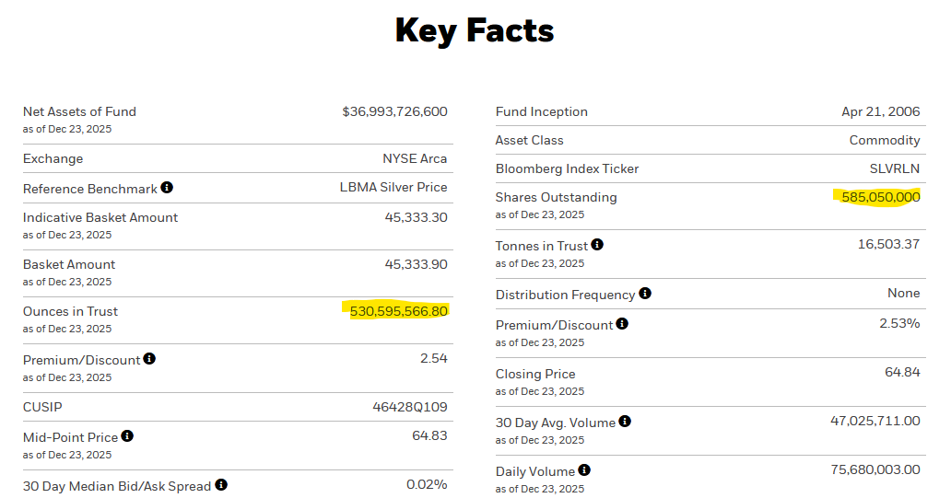Select the highlighted Ounces in Trust value
Screen dimensions: 951x498
pyautogui.click(x=399, y=311)
